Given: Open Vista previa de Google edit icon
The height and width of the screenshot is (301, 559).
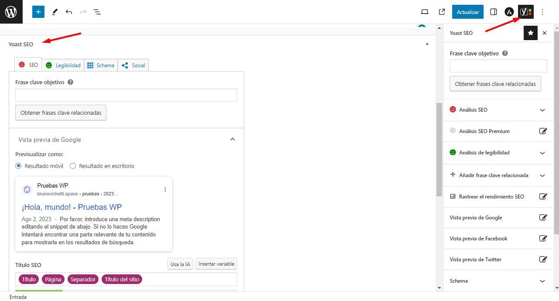Looking at the screenshot, I should point(543,217).
